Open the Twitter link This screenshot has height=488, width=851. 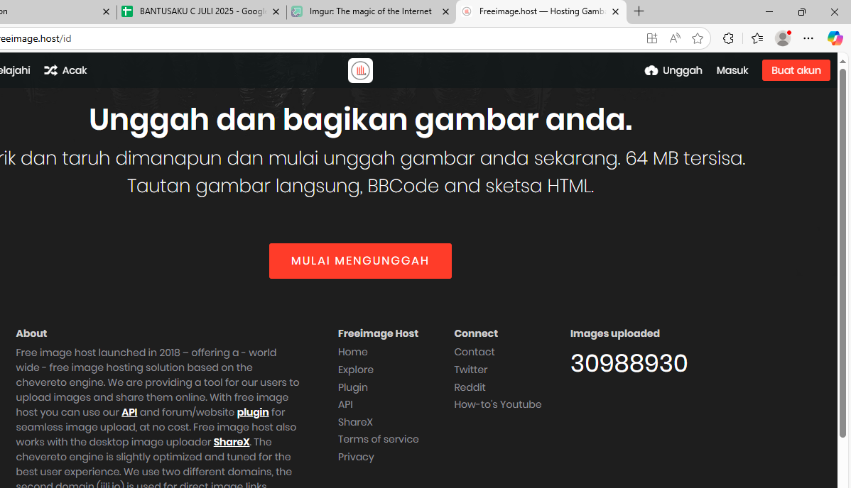[470, 370]
